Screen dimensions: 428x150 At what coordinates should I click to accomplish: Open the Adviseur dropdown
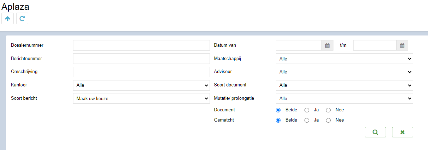(344, 72)
